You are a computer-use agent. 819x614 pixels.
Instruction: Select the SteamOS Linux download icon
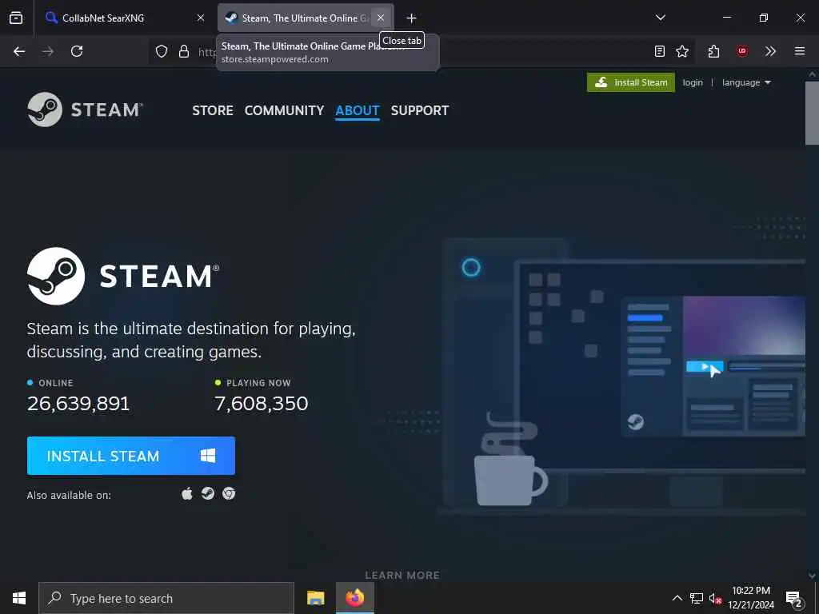coord(208,493)
